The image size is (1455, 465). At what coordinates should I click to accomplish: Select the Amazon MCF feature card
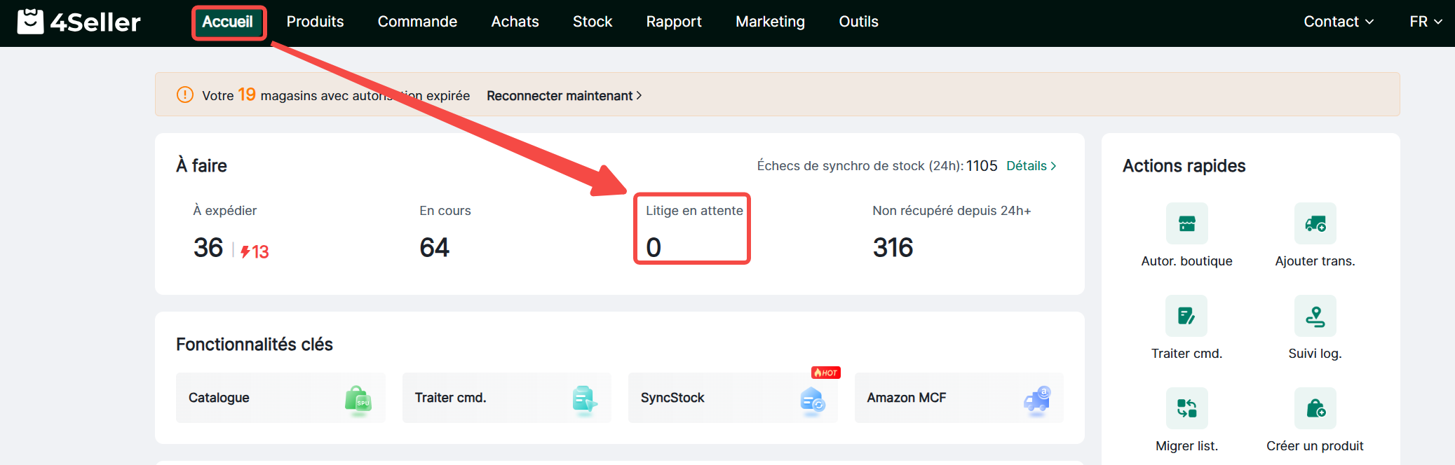[959, 398]
